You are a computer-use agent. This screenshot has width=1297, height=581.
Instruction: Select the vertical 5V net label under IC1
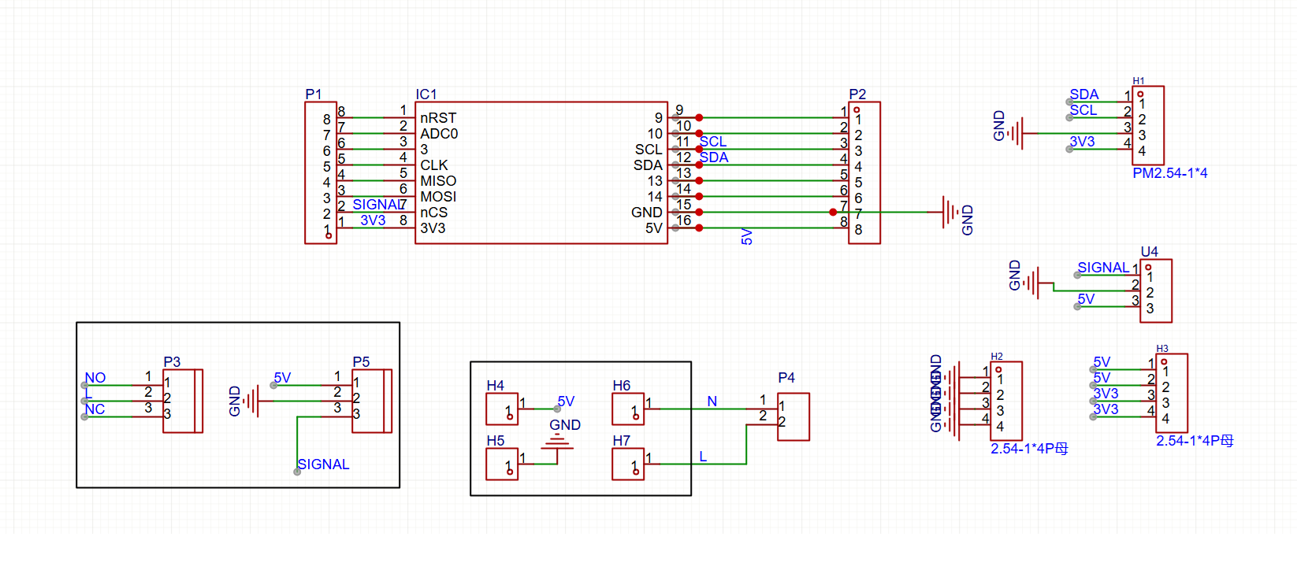pyautogui.click(x=747, y=236)
